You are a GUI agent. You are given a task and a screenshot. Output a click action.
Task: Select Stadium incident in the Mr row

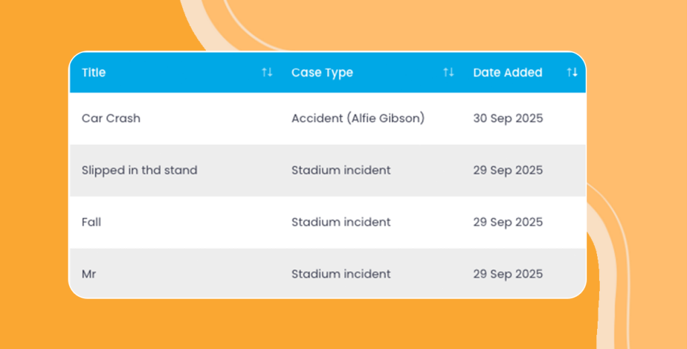[x=341, y=274]
